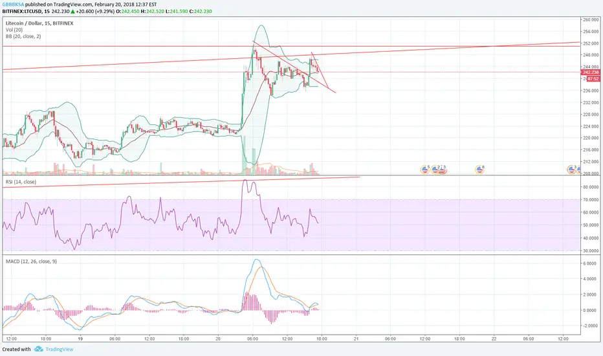This screenshot has width=603, height=356.
Task: Open US event marker labeled 3 after date 22
Action: [572, 169]
